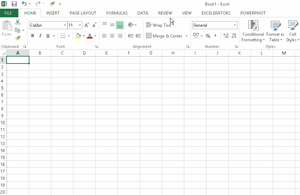This screenshot has height=195, width=300.
Task: Open Alignment dialog launcher
Action: (x=188, y=46)
